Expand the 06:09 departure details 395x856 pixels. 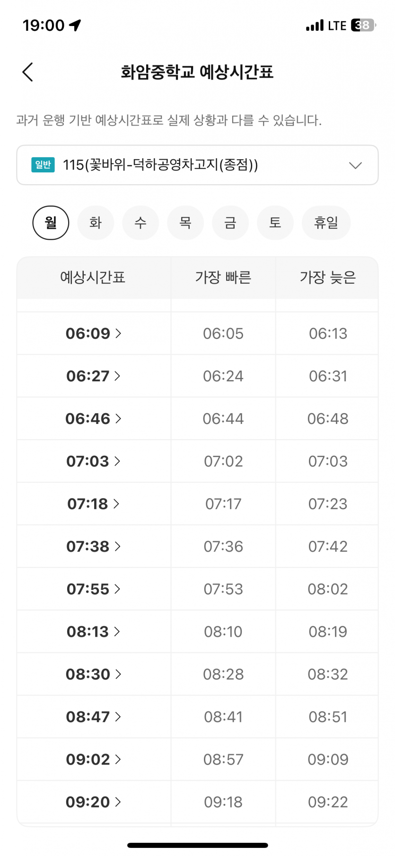pos(93,333)
